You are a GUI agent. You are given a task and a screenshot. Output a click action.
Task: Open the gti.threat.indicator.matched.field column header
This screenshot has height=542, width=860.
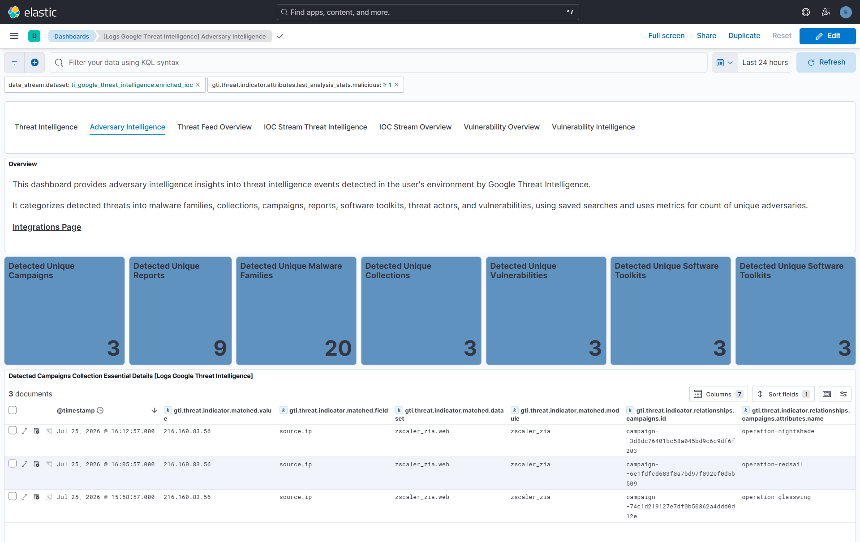click(334, 410)
